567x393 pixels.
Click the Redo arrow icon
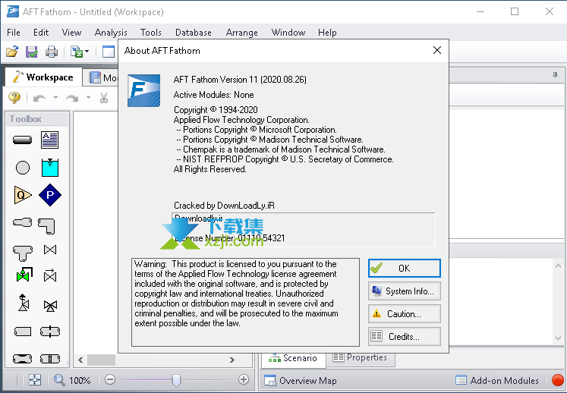pos(72,98)
